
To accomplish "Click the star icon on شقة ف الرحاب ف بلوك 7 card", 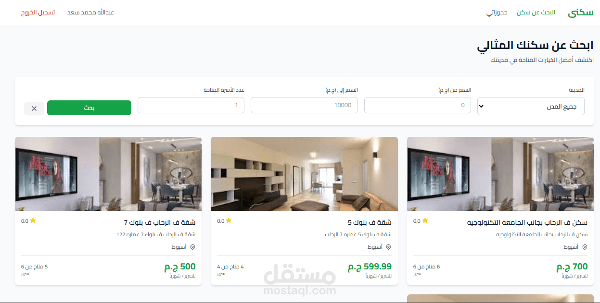I will pyautogui.click(x=33, y=221).
